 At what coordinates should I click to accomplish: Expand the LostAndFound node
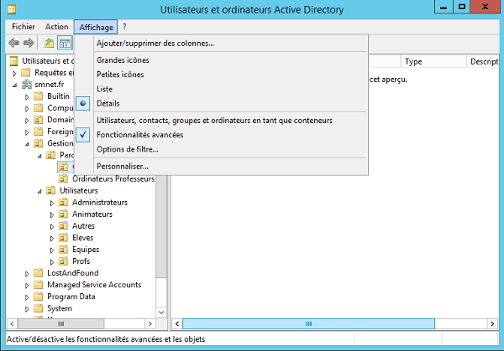coord(27,274)
